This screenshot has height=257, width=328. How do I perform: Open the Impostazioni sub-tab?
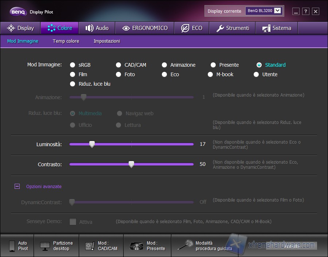107,41
